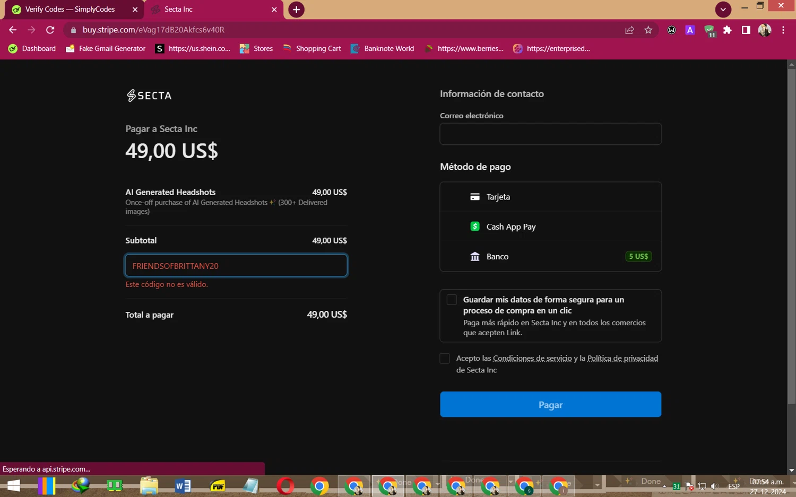Go back to the previous page
This screenshot has height=497, width=796.
pos(13,30)
